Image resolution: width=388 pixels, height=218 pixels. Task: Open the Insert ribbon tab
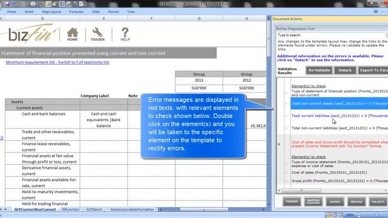tap(29, 12)
